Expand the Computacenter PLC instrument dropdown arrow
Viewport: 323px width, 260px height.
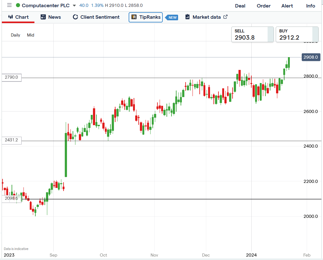(x=74, y=6)
